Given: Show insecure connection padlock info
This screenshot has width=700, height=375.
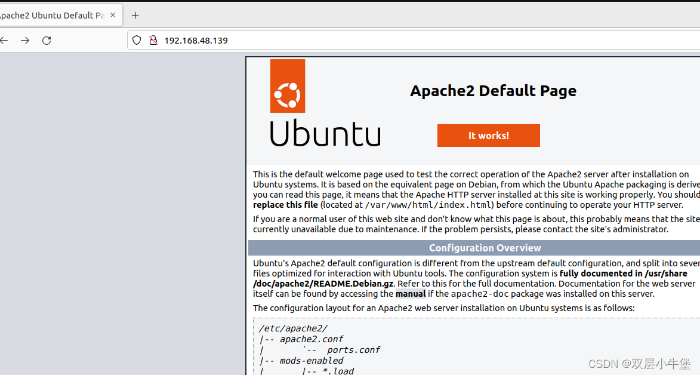Looking at the screenshot, I should coord(153,40).
